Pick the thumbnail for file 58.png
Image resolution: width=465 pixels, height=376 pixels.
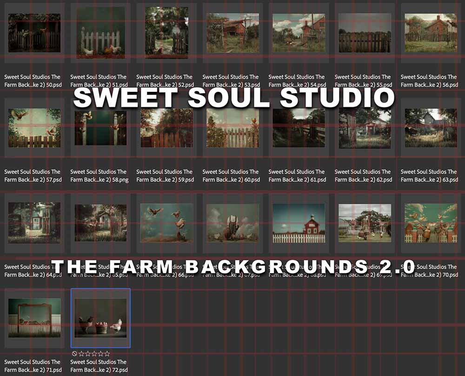(x=100, y=128)
